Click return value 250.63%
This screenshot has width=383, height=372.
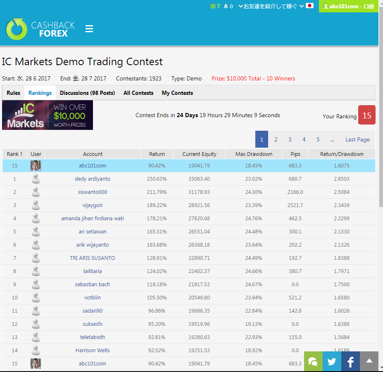[x=157, y=179]
